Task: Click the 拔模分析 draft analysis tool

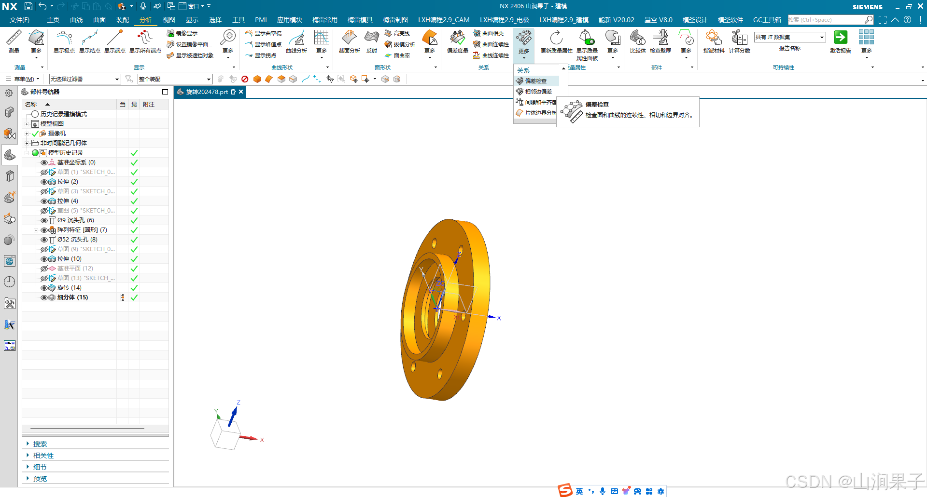Action: pyautogui.click(x=400, y=44)
